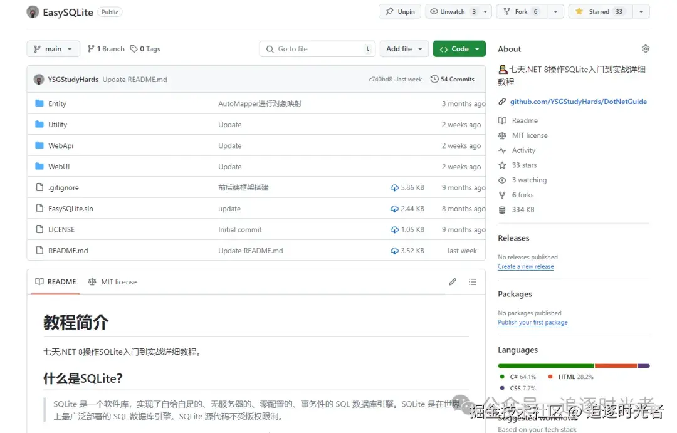Click the commits history clock icon
Viewport: 677px width, 433px height.
click(434, 79)
